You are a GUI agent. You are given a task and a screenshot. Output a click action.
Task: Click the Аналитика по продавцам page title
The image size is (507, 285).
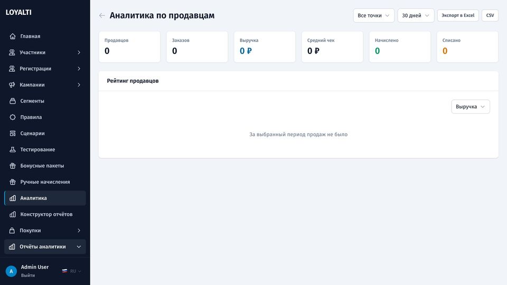coord(162,15)
